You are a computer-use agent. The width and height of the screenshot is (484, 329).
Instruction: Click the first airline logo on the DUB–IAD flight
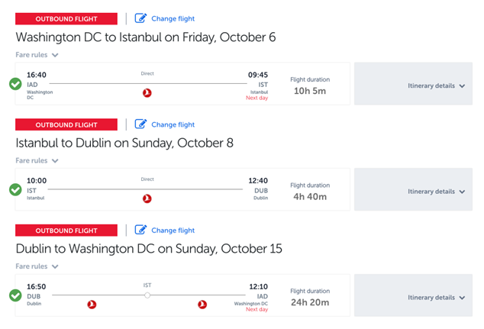coord(92,305)
